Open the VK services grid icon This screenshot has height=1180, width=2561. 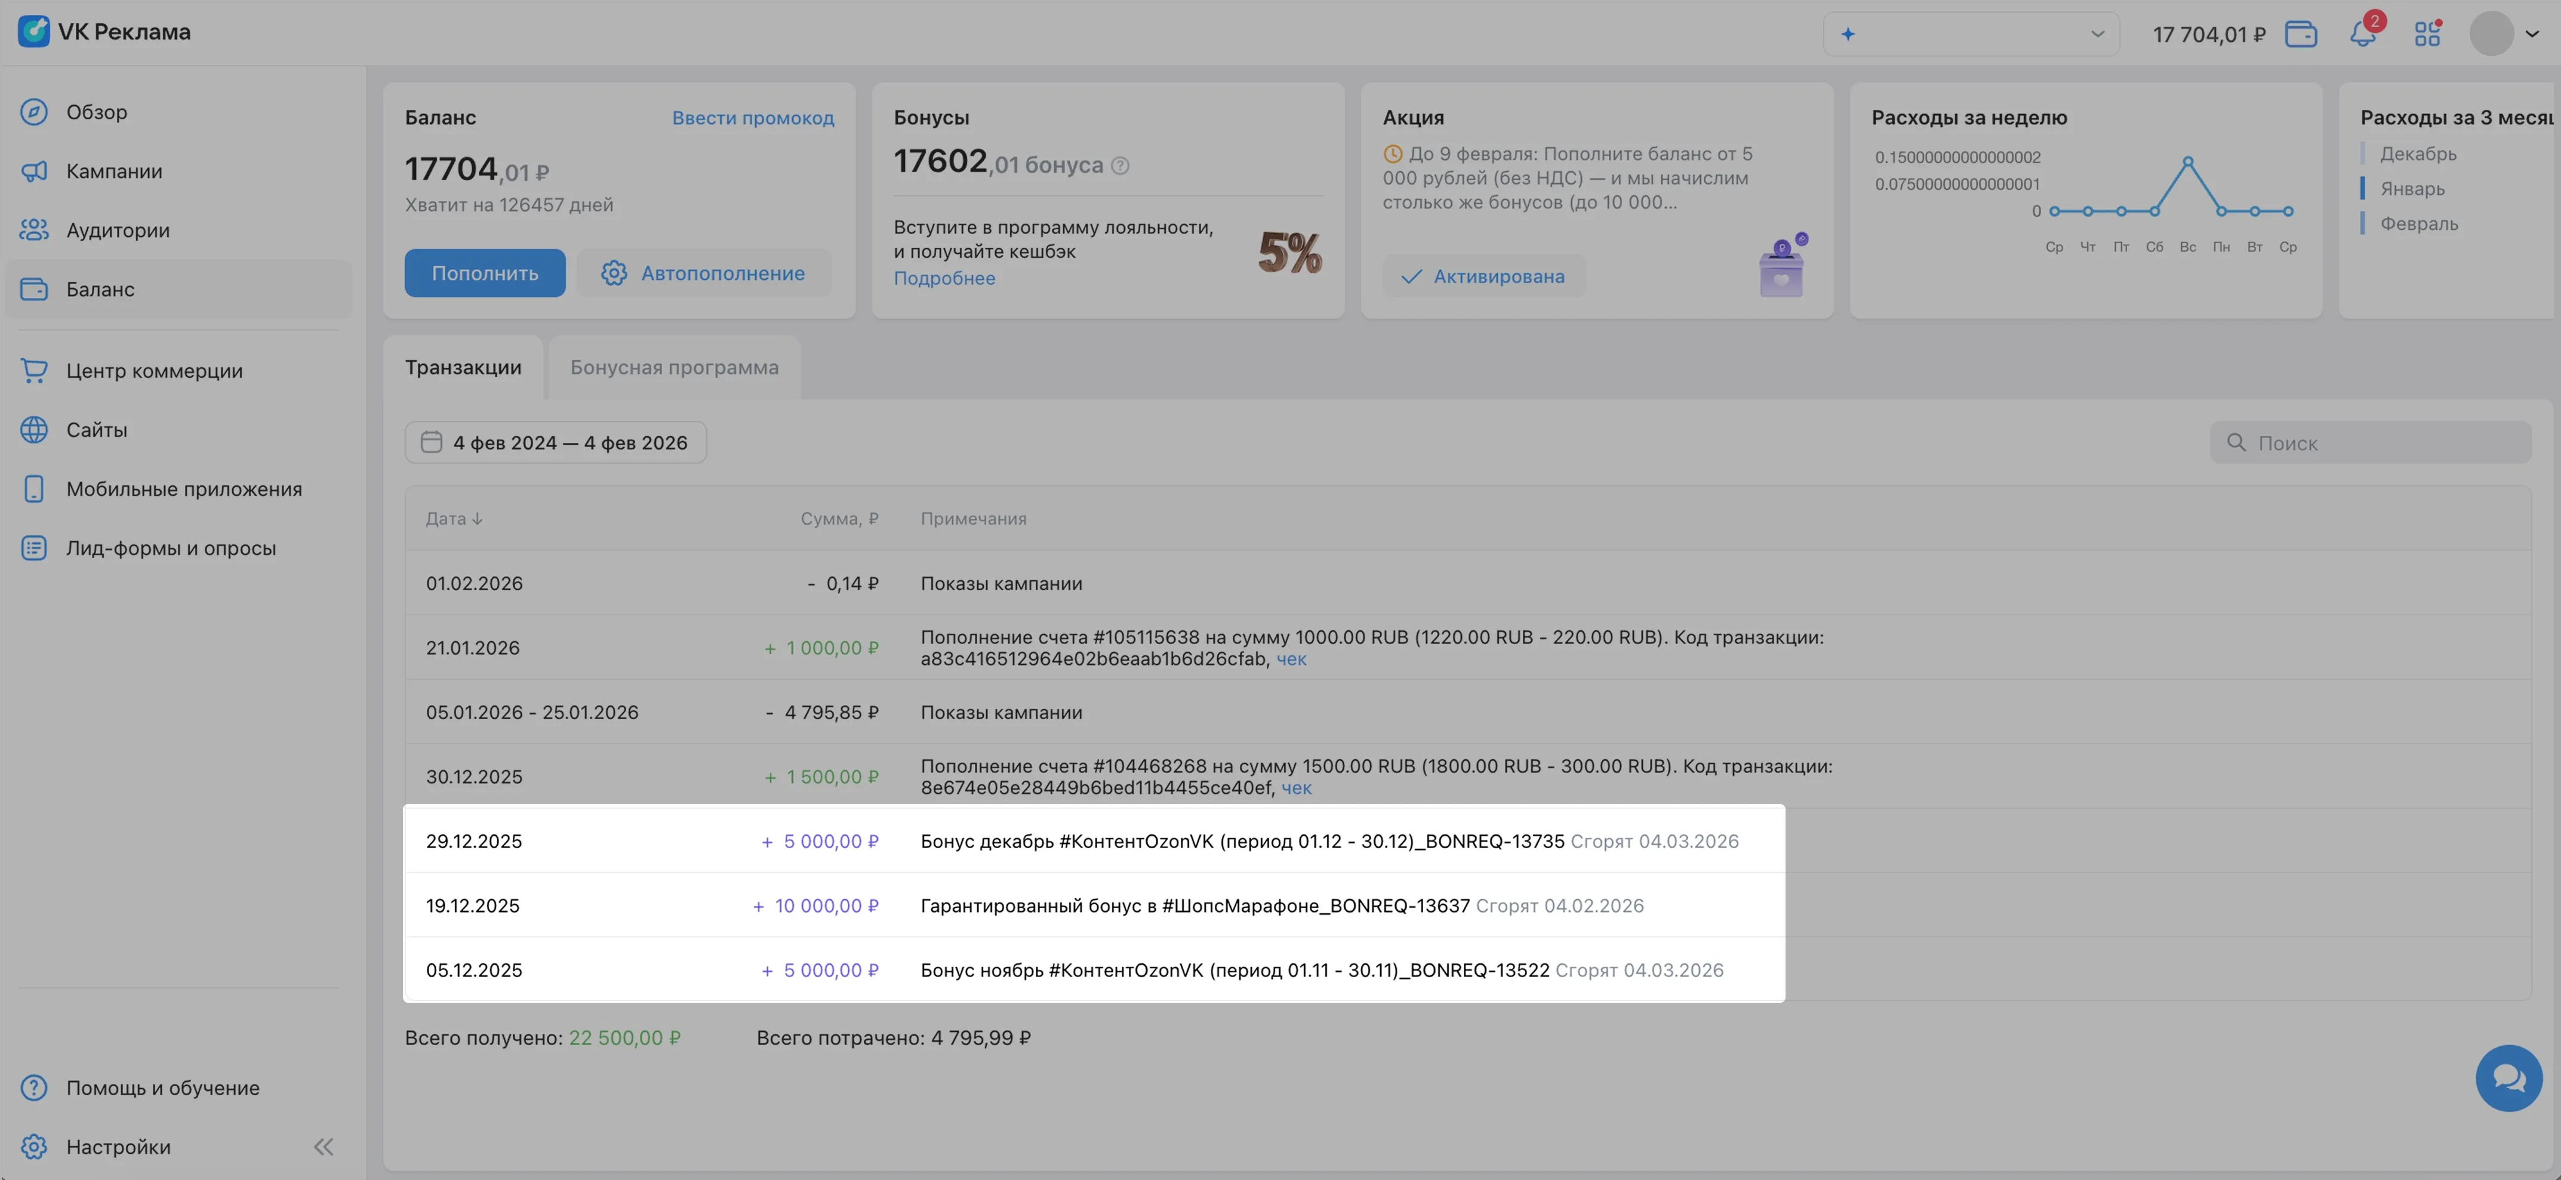coord(2427,34)
